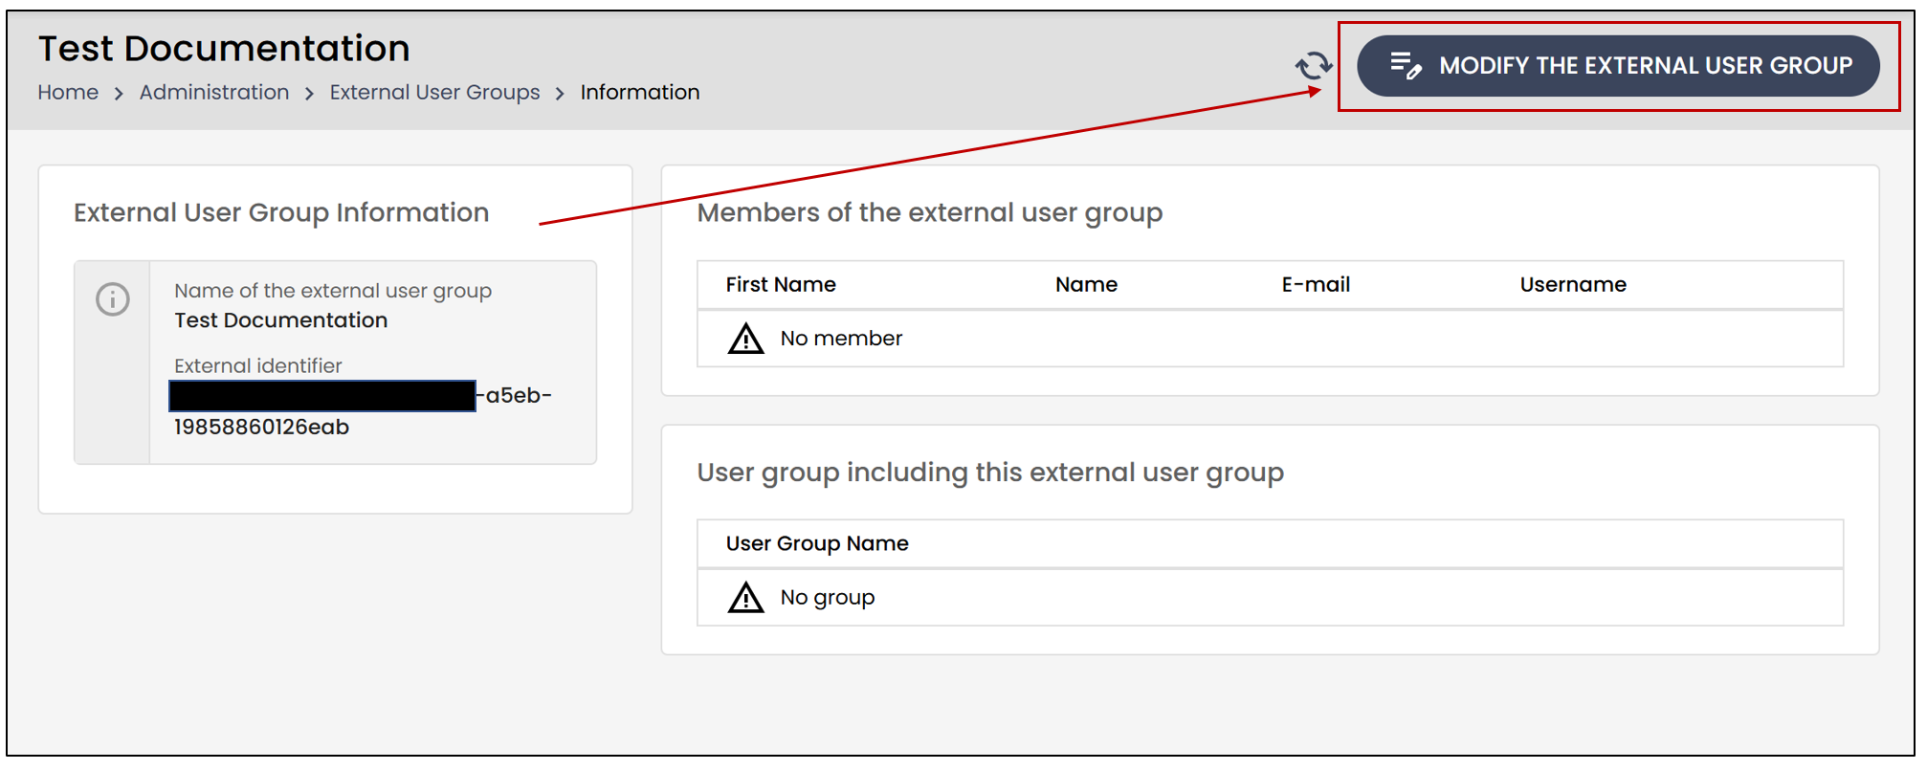Sort by E-mail column header
Screen dimensions: 1927x770
[x=1316, y=284]
